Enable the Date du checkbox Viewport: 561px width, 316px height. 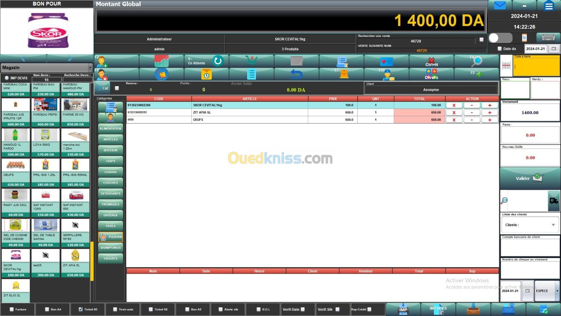(x=500, y=49)
